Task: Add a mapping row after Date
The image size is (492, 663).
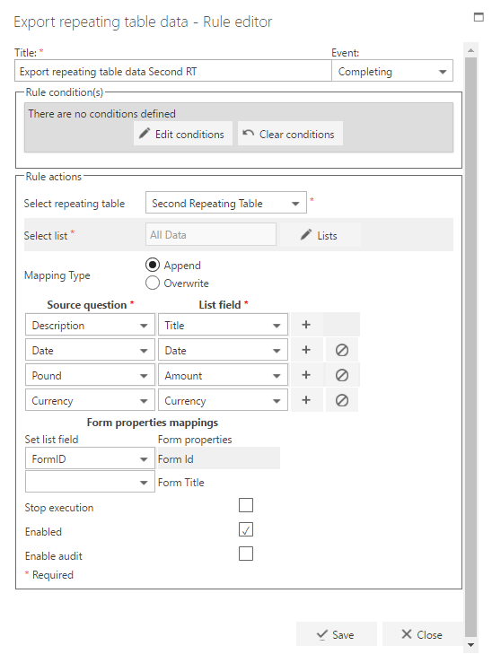Action: coord(306,350)
